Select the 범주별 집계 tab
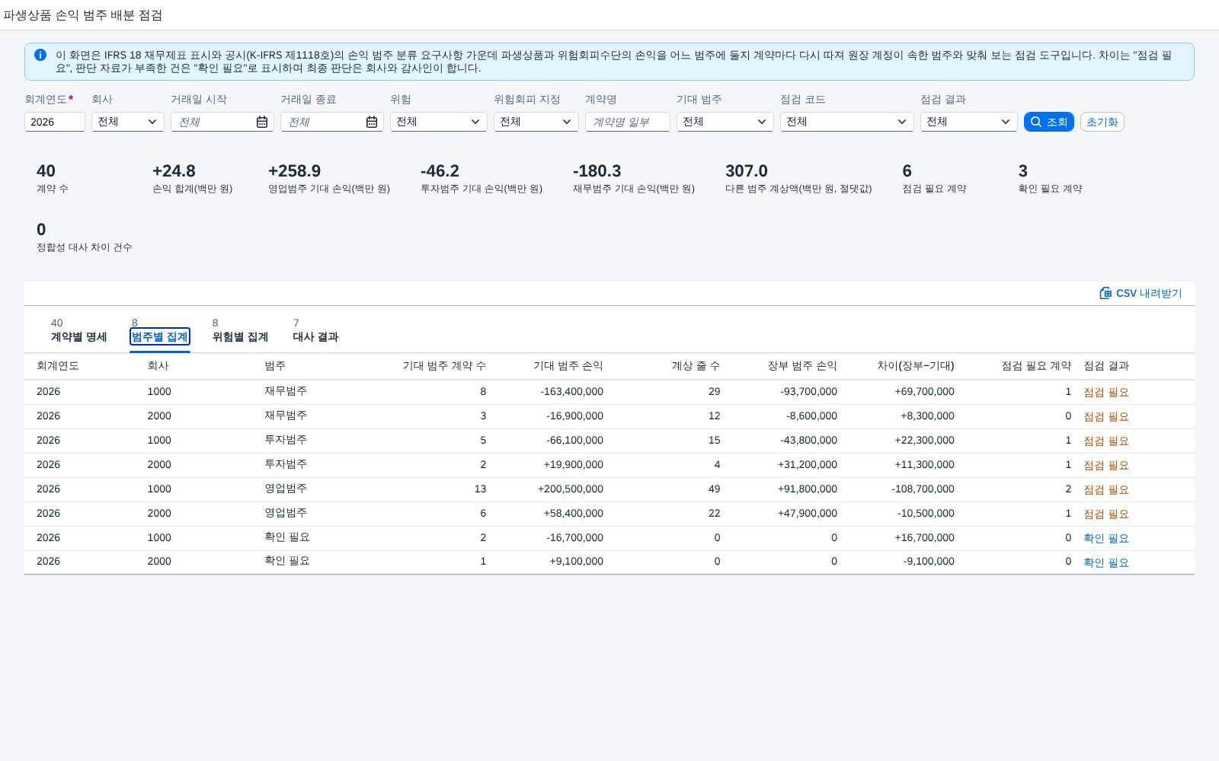 click(159, 336)
